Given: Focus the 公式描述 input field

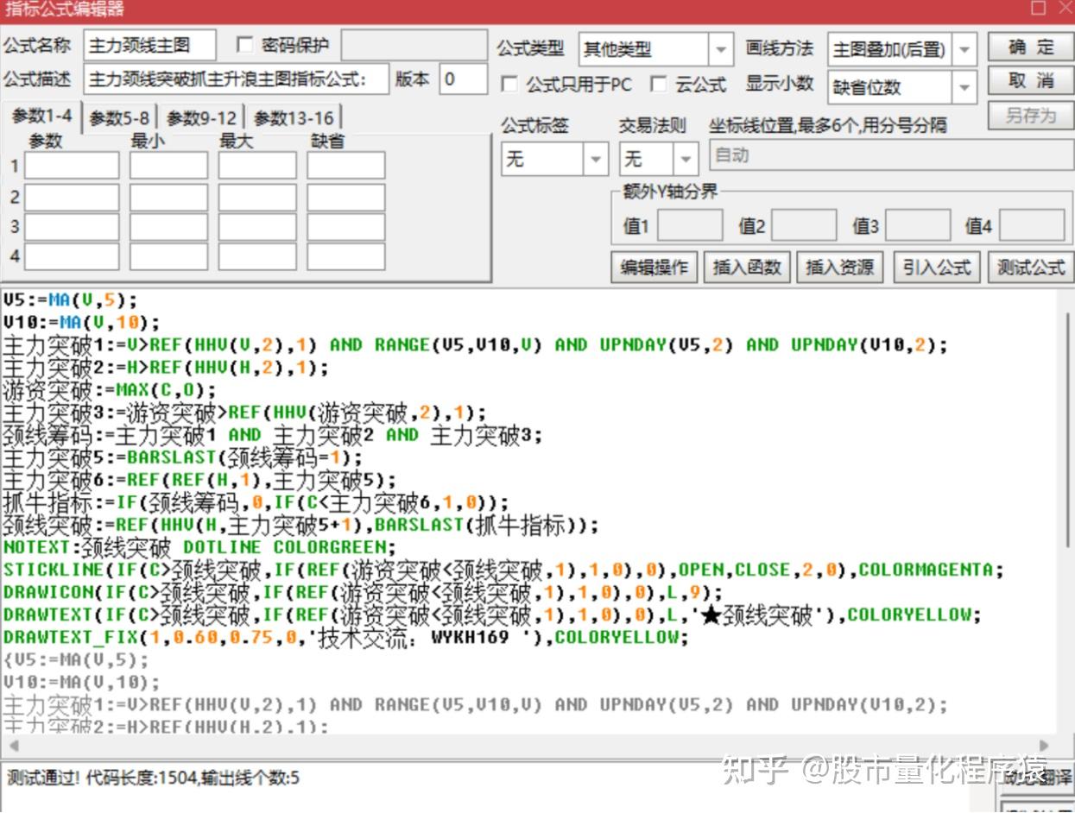Looking at the screenshot, I should click(237, 79).
